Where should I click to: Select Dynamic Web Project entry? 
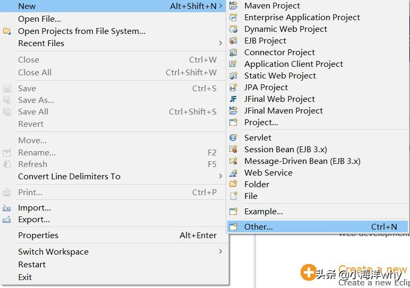(x=318, y=29)
